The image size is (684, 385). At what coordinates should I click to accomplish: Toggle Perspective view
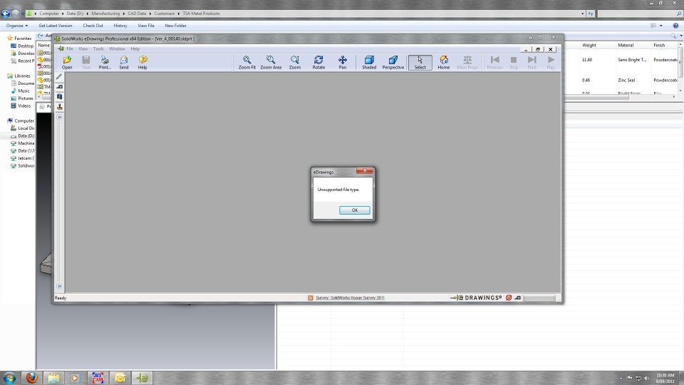[393, 62]
